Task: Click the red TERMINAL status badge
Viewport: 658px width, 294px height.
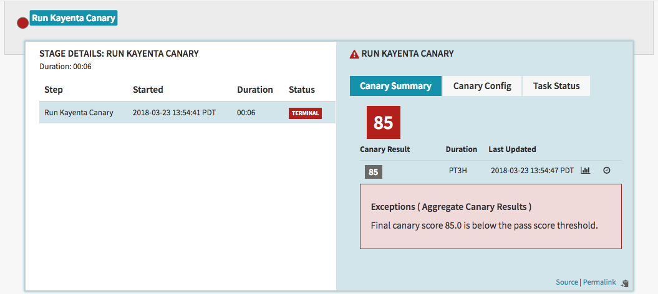Action: tap(305, 113)
